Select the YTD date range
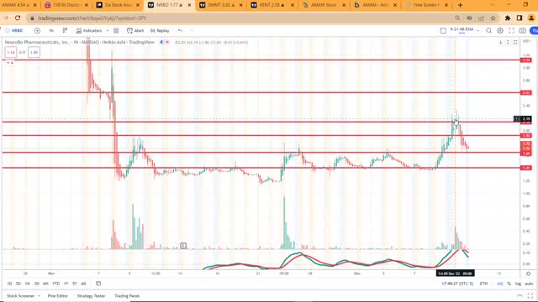The width and height of the screenshot is (538, 302). tap(56, 284)
